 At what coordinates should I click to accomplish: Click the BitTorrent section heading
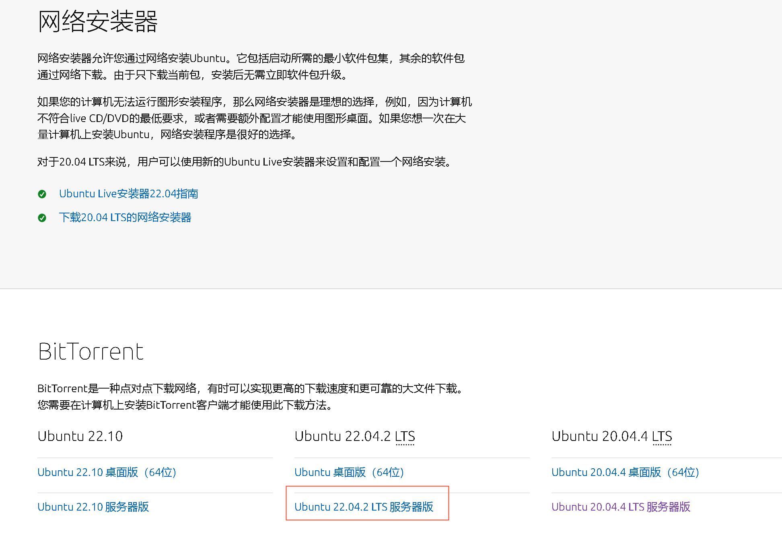(91, 352)
